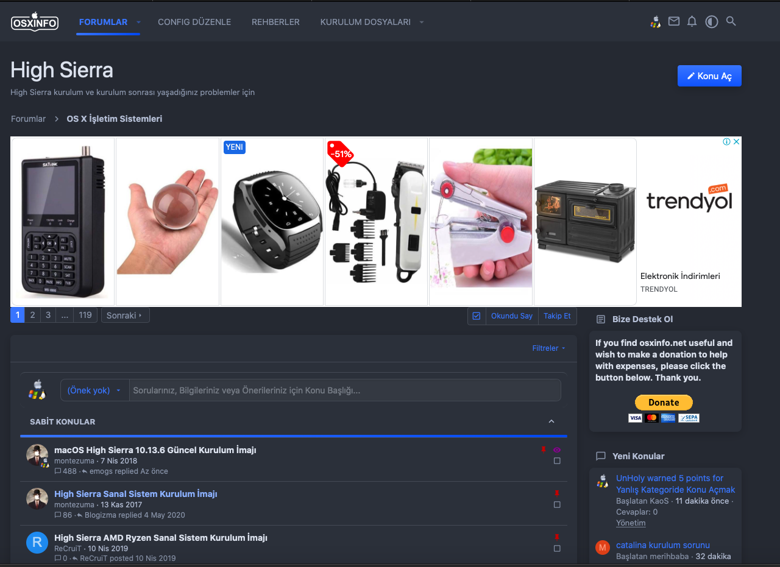Click the mark-read checkmark icon

click(477, 316)
